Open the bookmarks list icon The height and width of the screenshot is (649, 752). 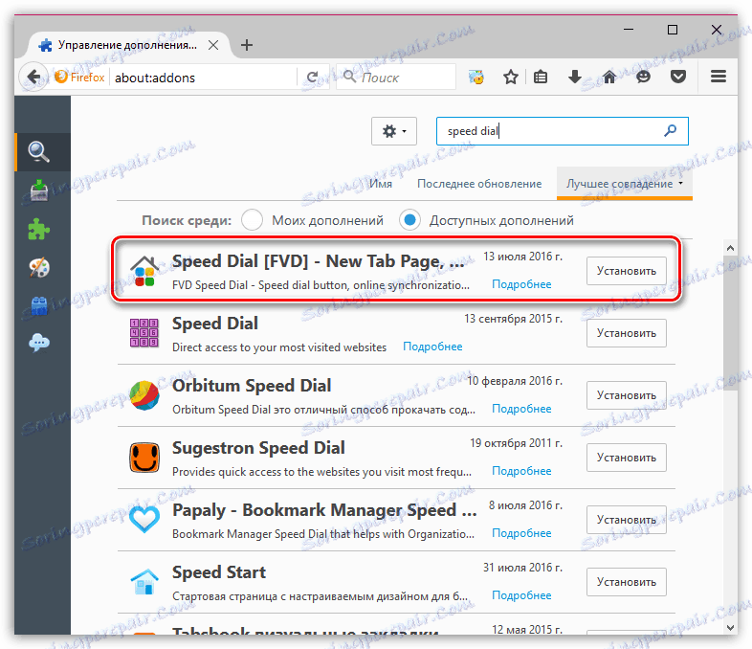pos(541,77)
